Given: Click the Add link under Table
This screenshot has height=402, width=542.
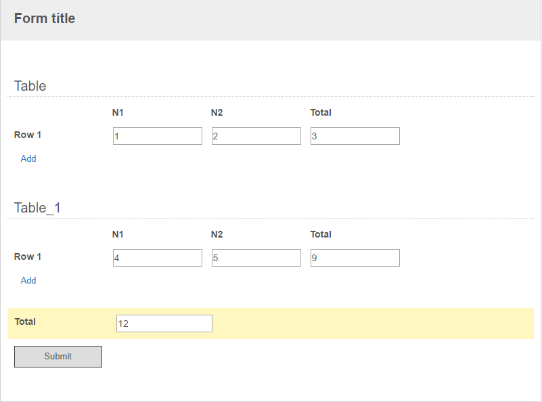Looking at the screenshot, I should [28, 158].
